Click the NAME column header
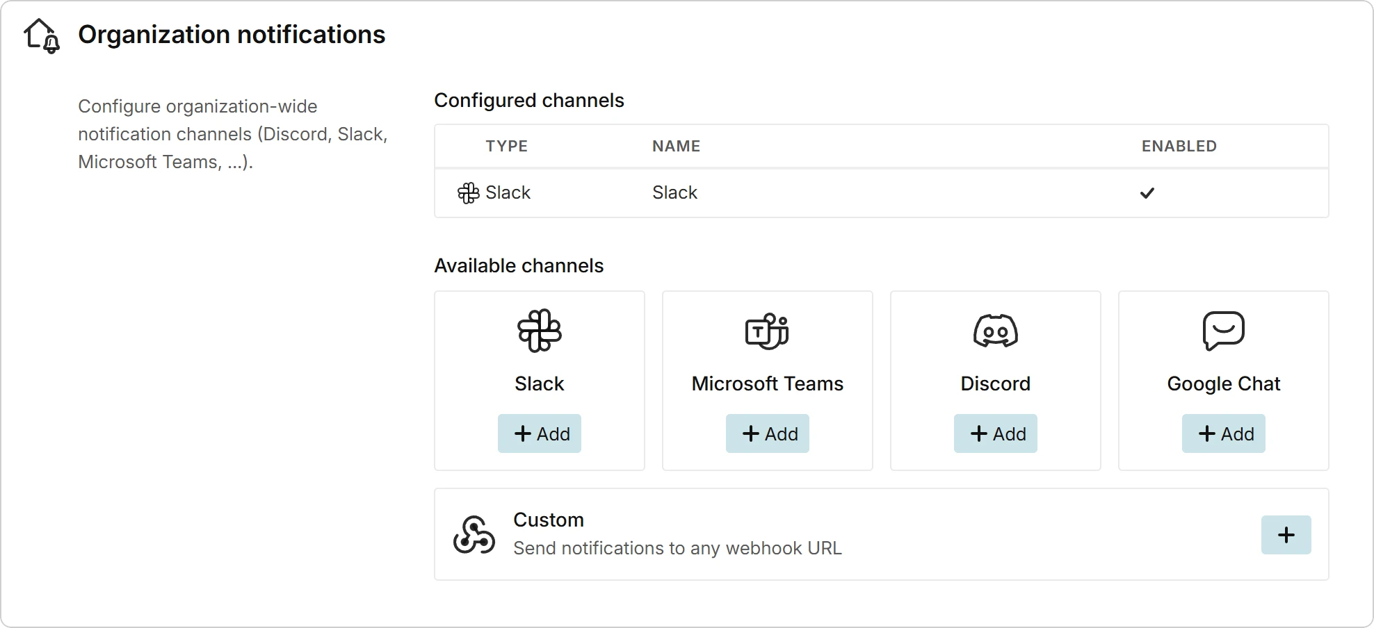This screenshot has height=628, width=1374. 676,146
